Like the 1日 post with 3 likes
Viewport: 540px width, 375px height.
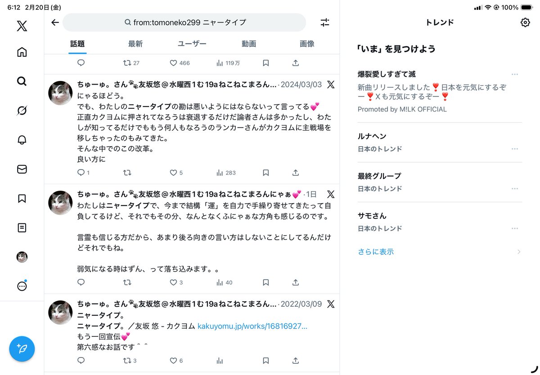click(x=176, y=282)
